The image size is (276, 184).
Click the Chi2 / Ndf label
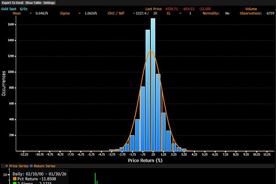(116, 13)
